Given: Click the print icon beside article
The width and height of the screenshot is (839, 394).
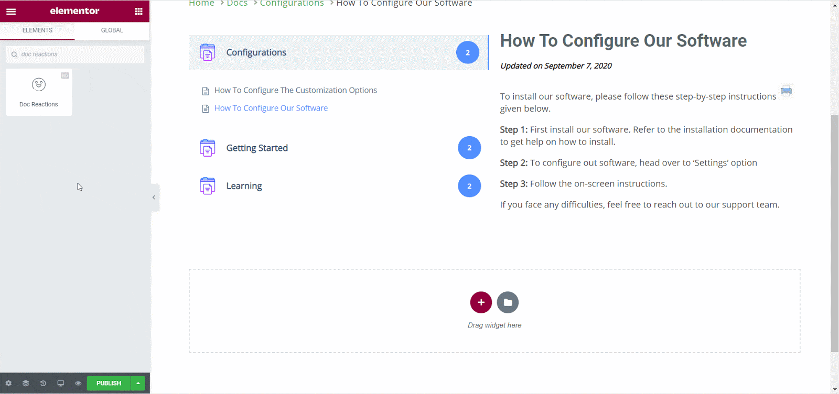Looking at the screenshot, I should (x=786, y=91).
